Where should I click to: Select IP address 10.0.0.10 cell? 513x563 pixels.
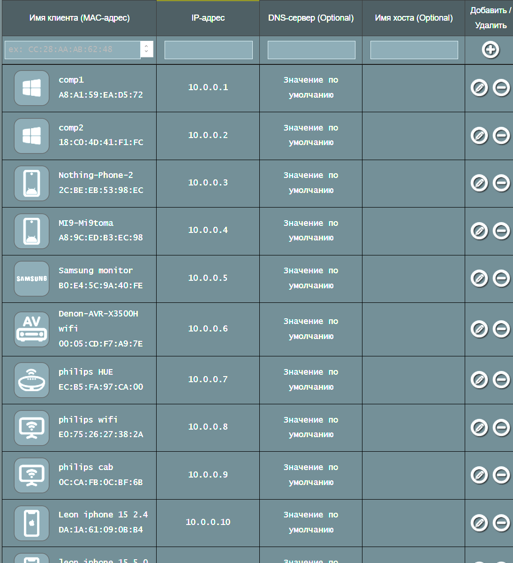click(x=208, y=522)
